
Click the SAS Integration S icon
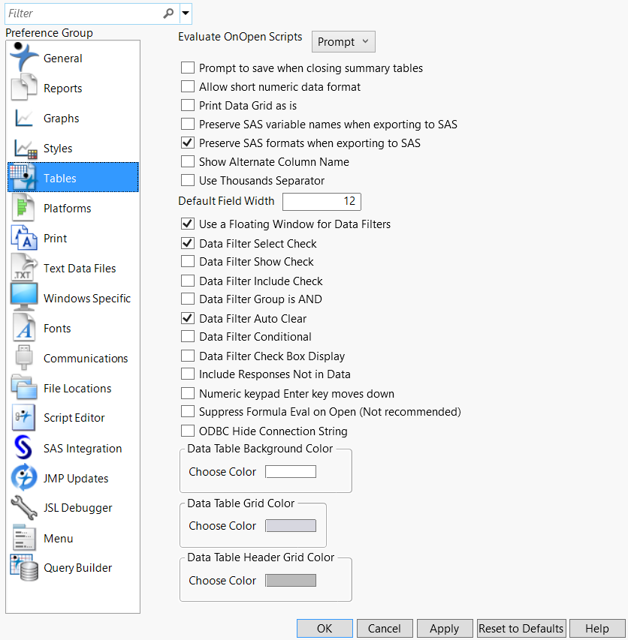(23, 448)
